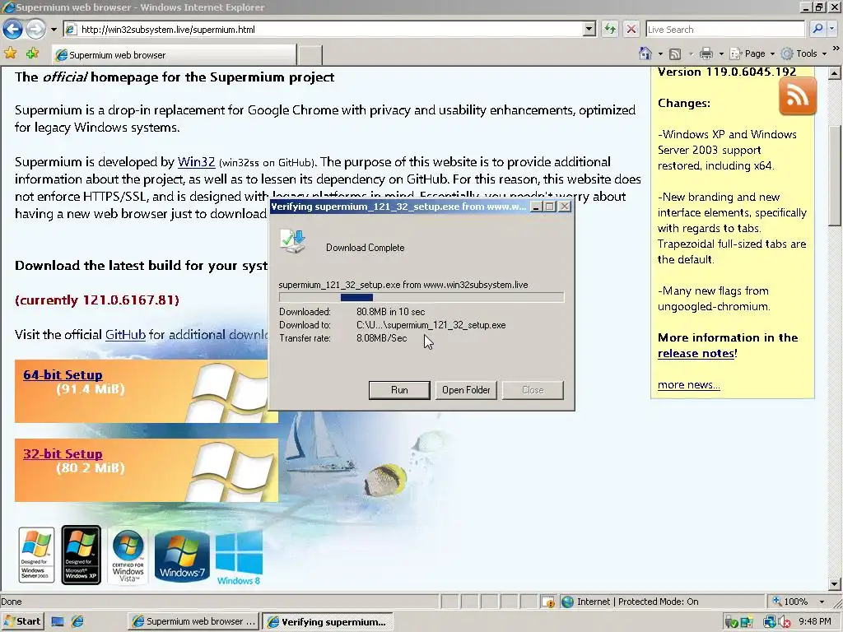
Task: Click Safely Remove Hardware tray icon
Action: click(731, 622)
